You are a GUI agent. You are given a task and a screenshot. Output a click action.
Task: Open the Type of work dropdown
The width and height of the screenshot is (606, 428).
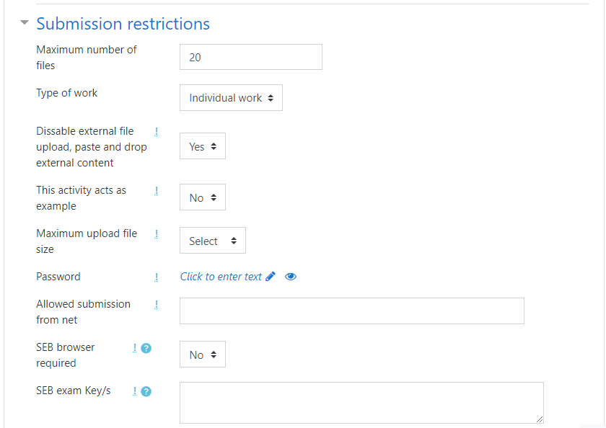231,97
